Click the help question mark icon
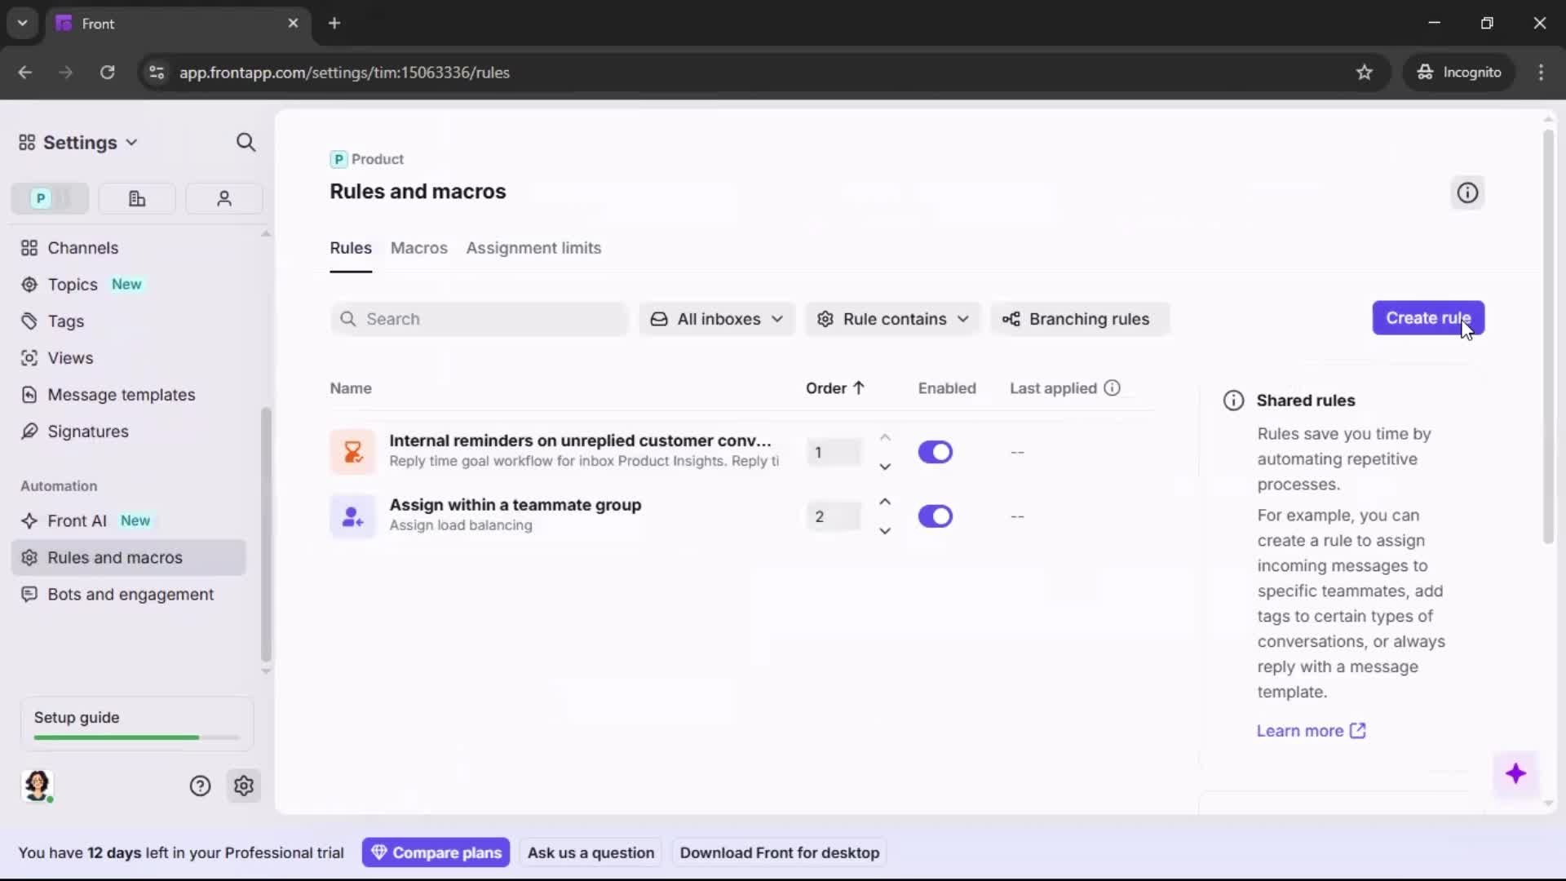 tap(200, 786)
